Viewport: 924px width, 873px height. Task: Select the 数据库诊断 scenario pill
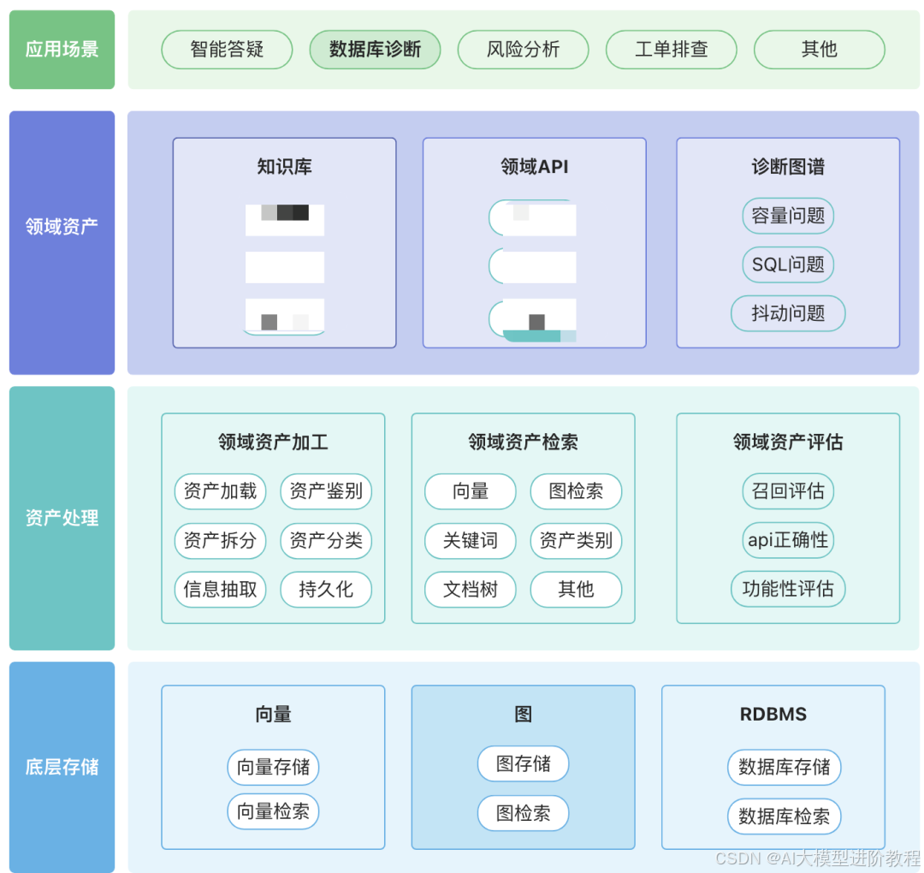click(375, 50)
